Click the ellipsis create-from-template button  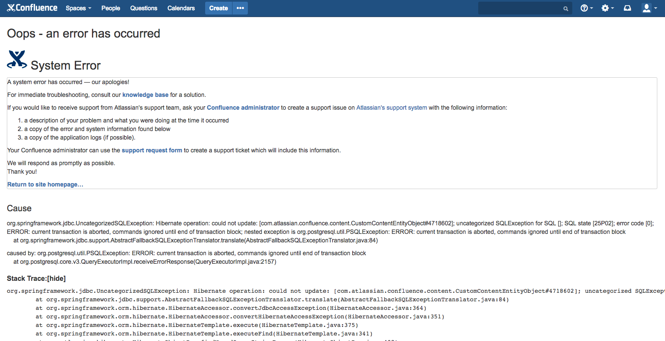tap(240, 8)
